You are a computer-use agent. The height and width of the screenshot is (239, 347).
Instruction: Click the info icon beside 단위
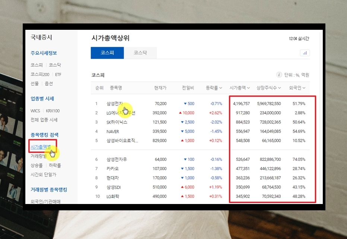tap(279, 75)
